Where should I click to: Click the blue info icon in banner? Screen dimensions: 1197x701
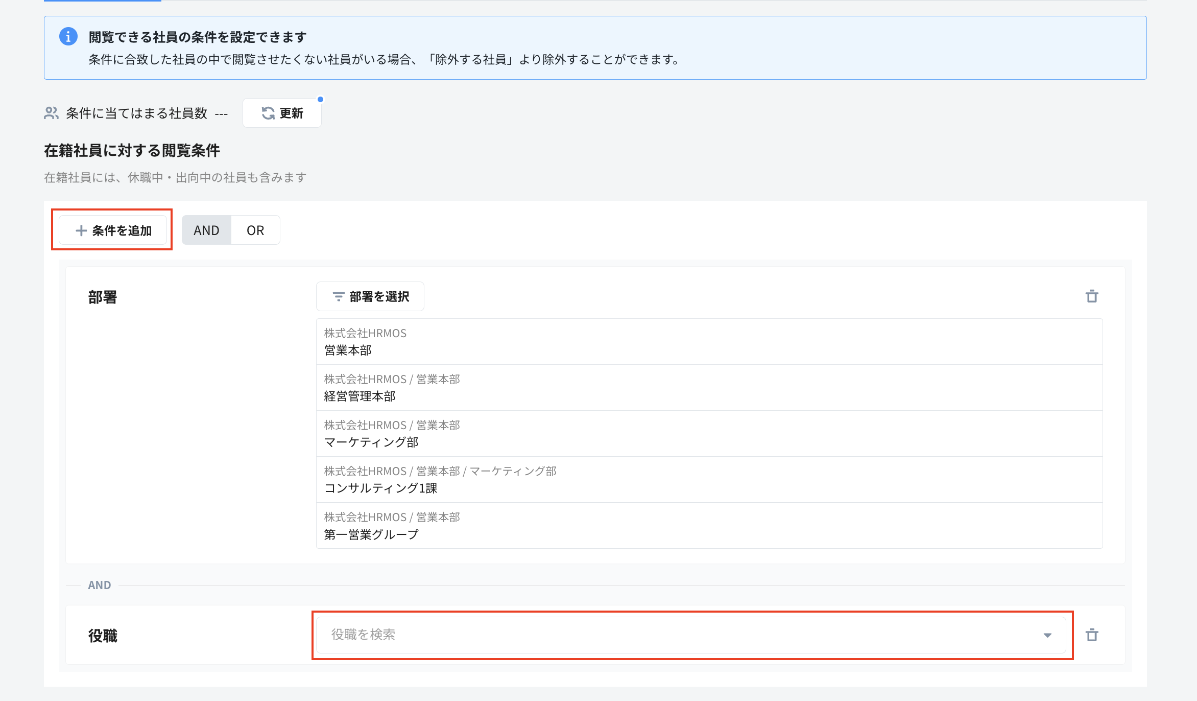click(x=68, y=37)
